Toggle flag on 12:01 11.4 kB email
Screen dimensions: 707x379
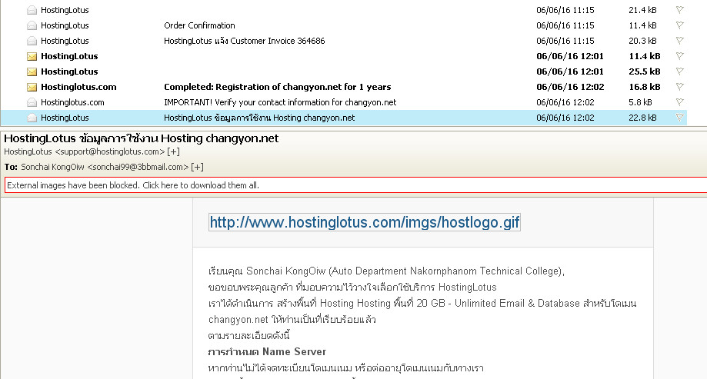tap(680, 56)
